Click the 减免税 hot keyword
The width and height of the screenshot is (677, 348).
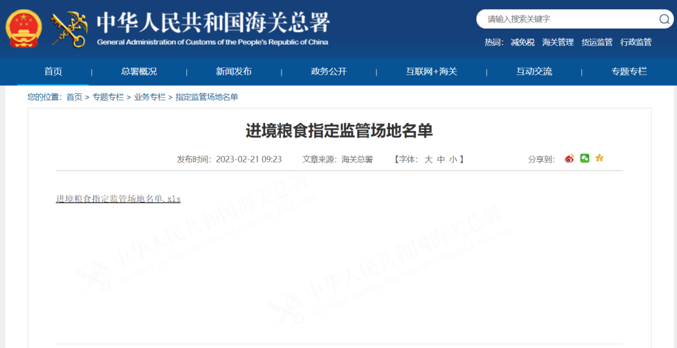523,42
